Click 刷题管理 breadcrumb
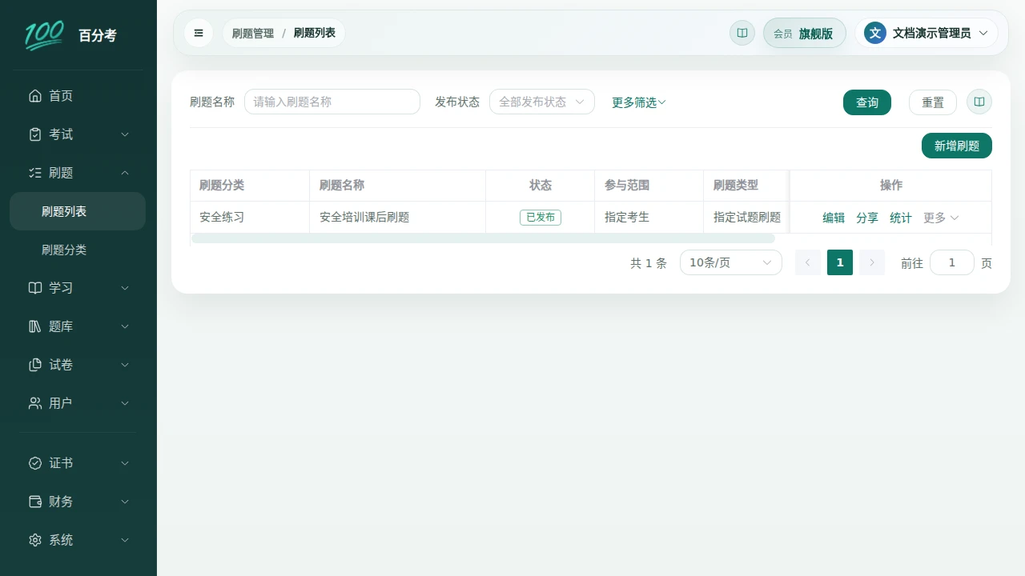Viewport: 1025px width, 576px height. (253, 33)
